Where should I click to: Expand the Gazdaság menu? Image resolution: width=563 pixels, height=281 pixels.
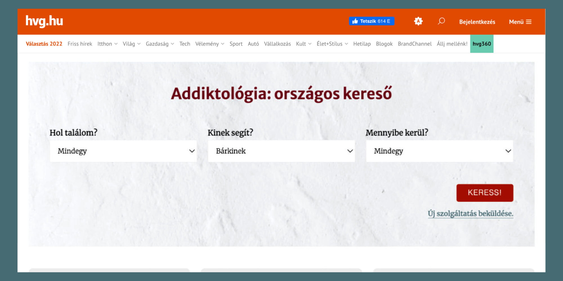point(160,44)
